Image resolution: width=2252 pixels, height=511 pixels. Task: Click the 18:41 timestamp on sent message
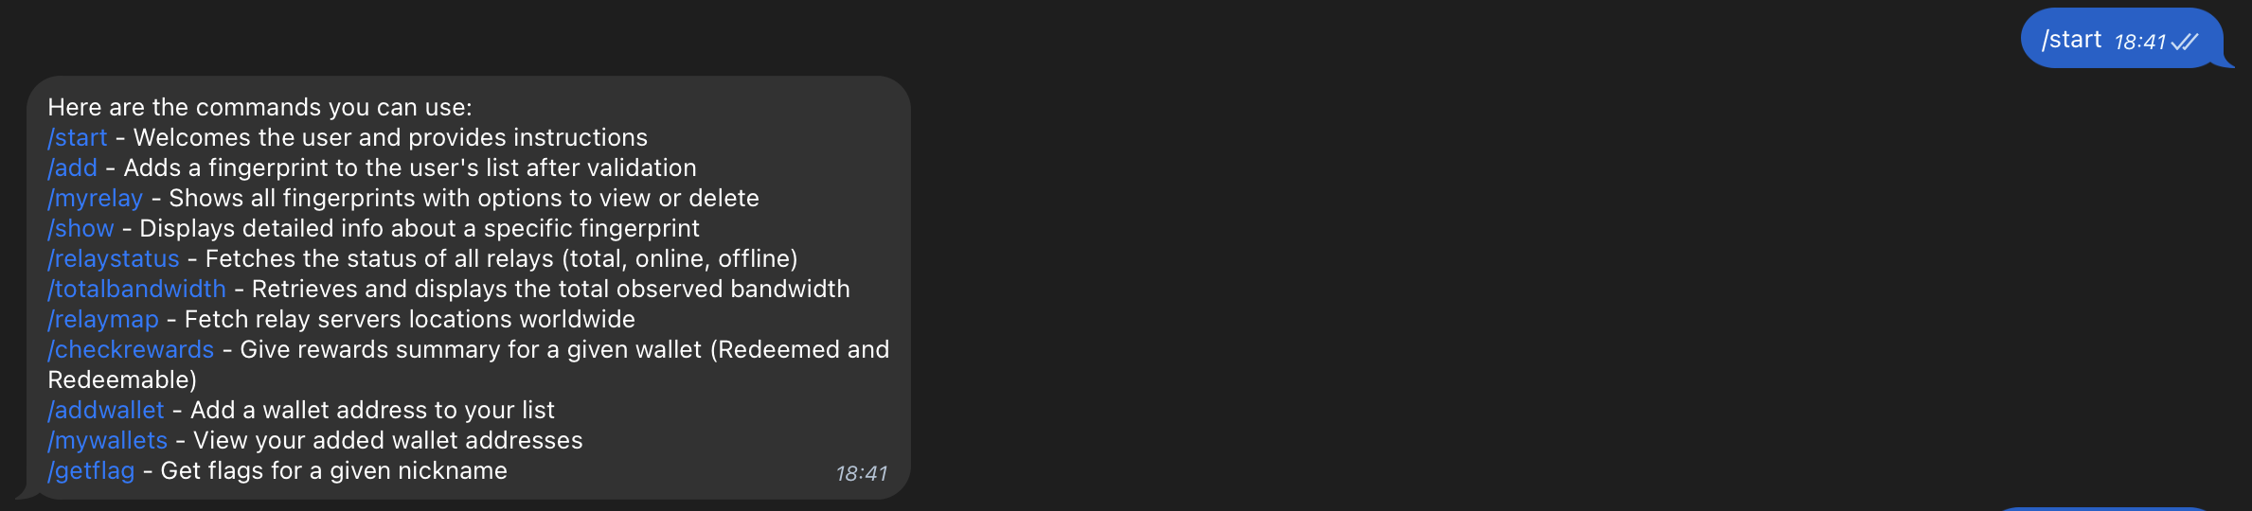click(x=2140, y=42)
